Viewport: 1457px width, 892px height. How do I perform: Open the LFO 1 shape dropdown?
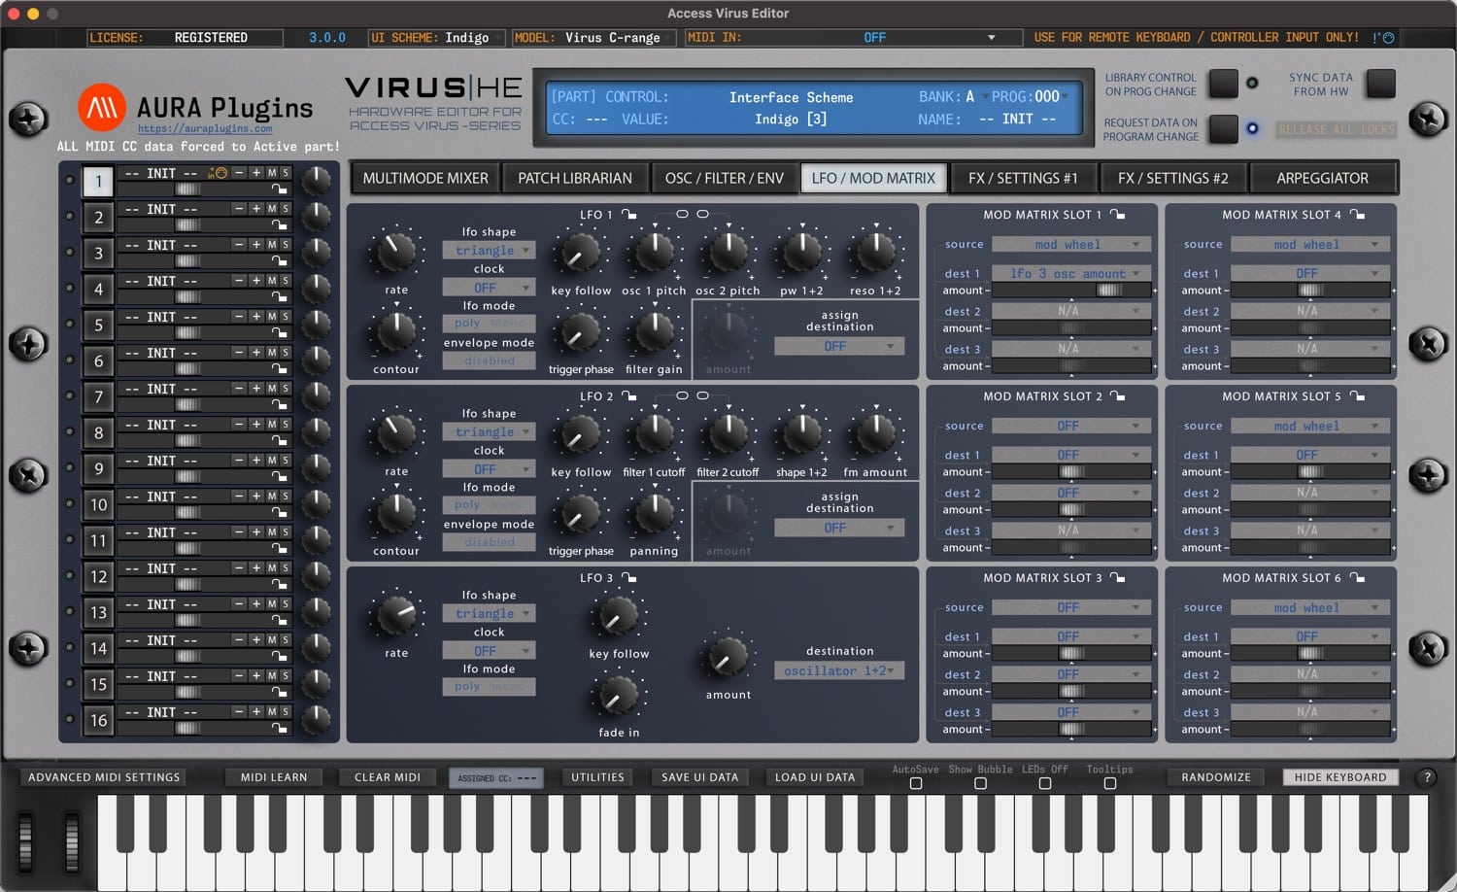point(489,251)
